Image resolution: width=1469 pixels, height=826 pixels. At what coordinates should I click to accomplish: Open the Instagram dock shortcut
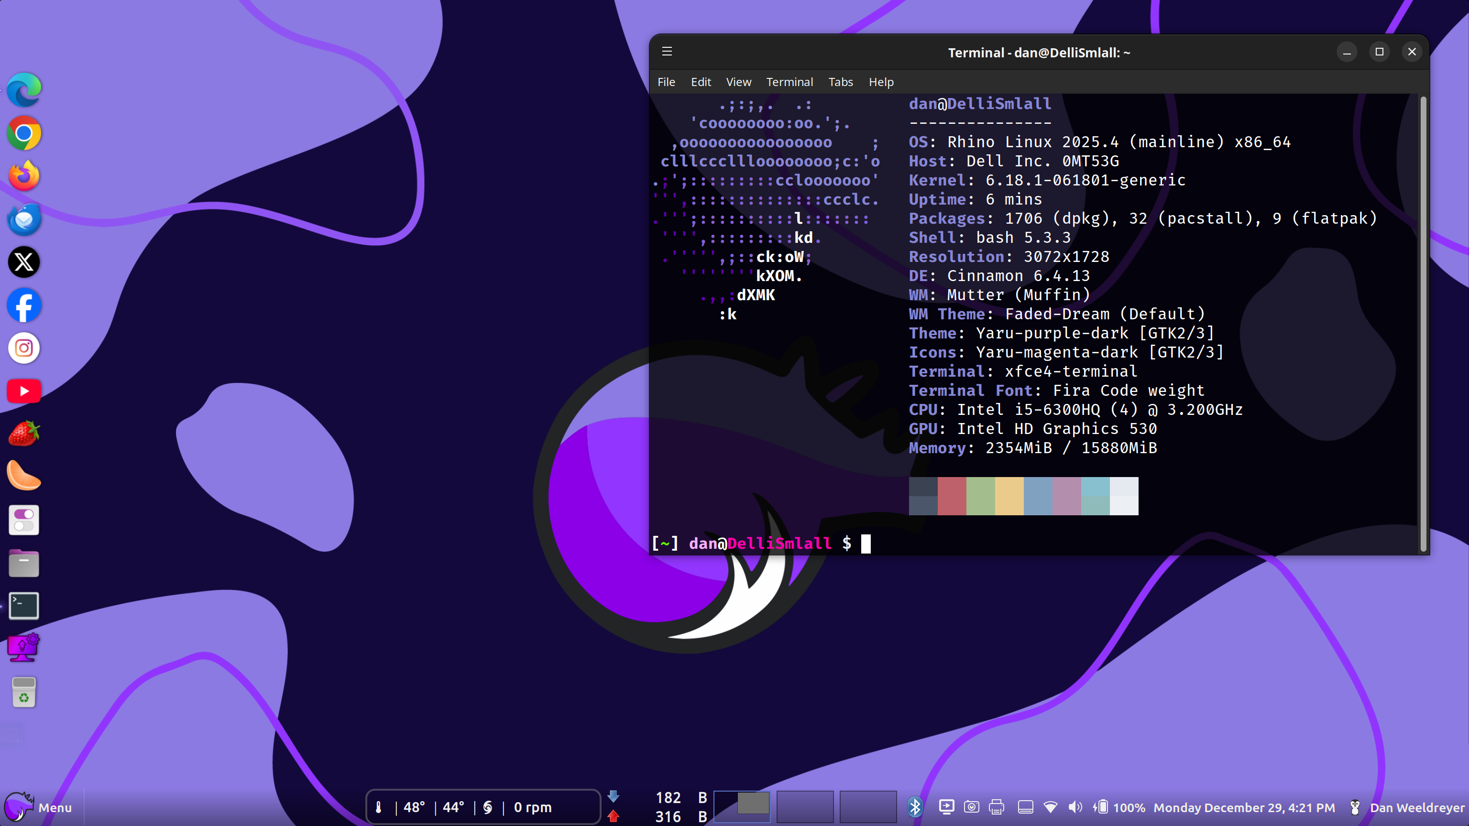tap(24, 348)
